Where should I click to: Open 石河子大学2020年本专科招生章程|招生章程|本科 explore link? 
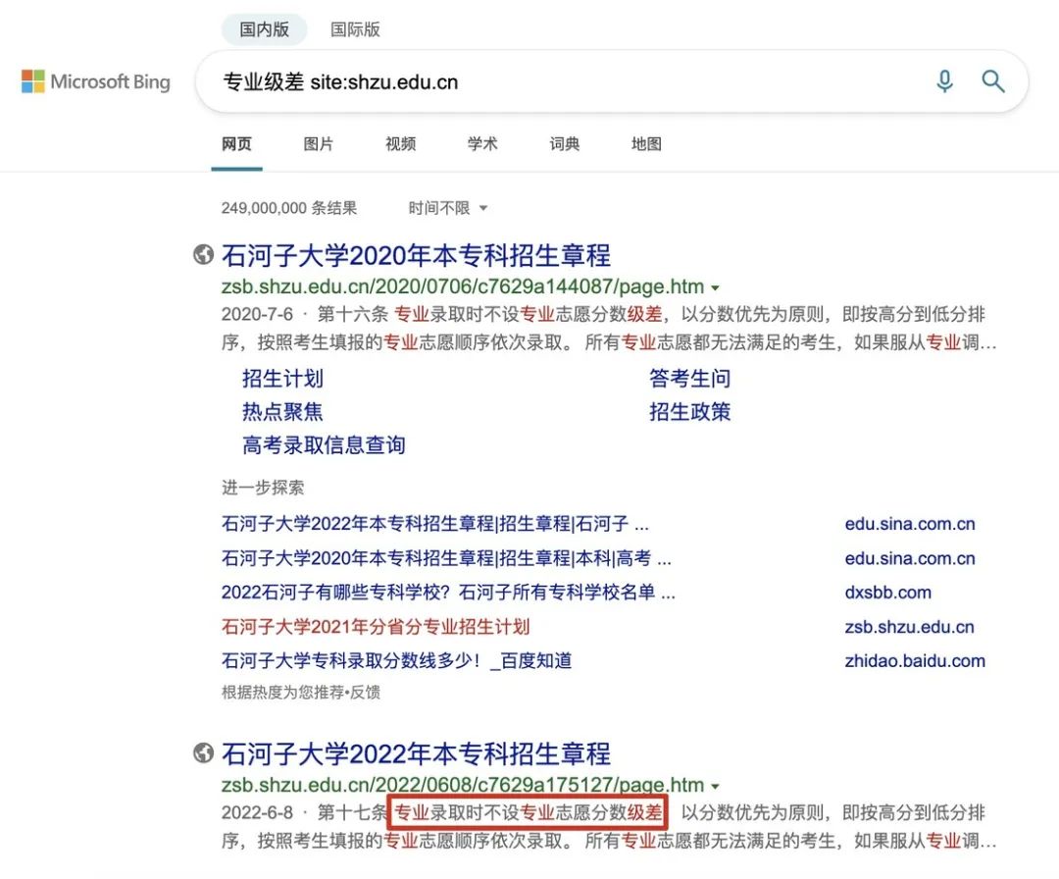pos(446,558)
